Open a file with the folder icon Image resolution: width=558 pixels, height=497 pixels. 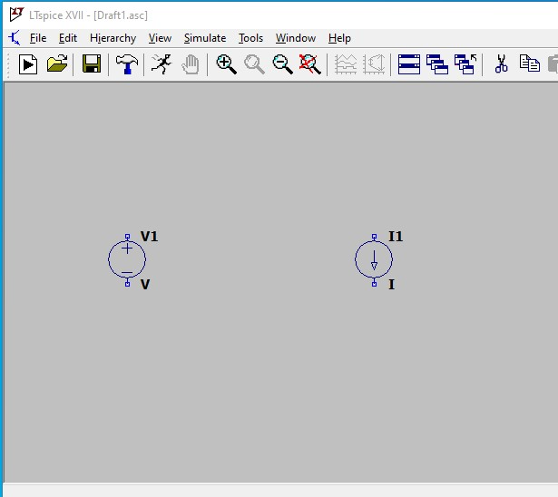(x=57, y=64)
